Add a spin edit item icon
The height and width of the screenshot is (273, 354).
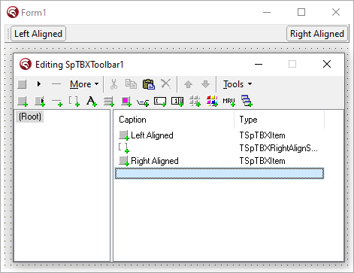(x=177, y=102)
